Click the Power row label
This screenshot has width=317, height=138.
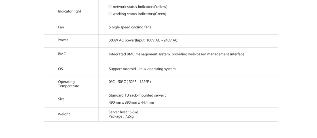[63, 40]
